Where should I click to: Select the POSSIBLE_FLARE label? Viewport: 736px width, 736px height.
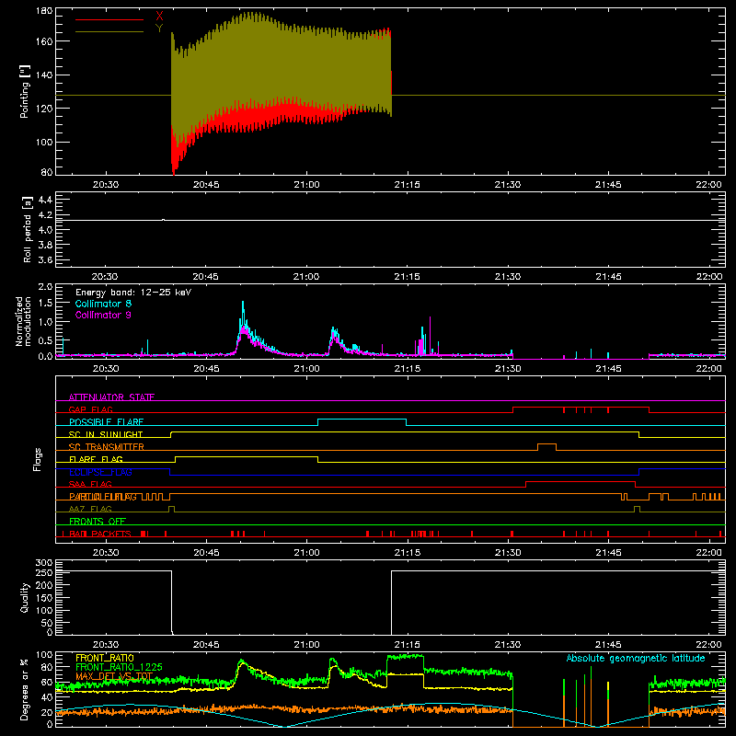[x=106, y=422]
